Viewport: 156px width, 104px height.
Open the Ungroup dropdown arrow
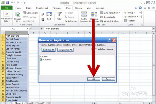137,17
